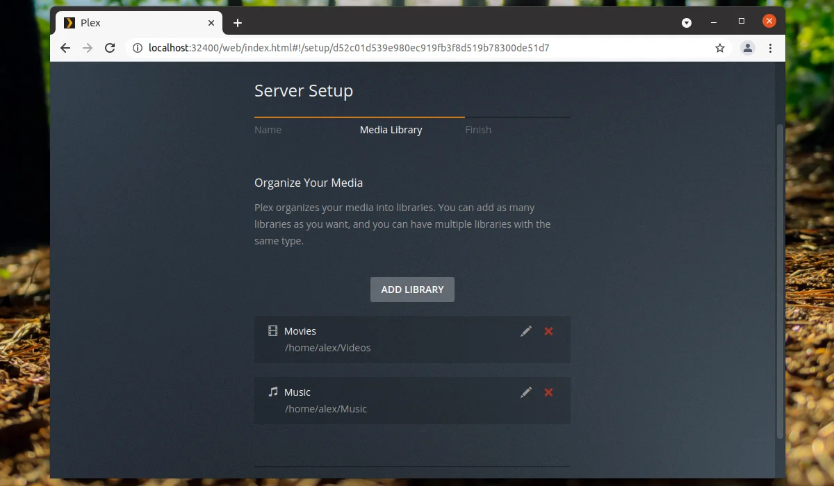The width and height of the screenshot is (834, 486).
Task: Click the ADD LIBRARY button
Action: [412, 290]
